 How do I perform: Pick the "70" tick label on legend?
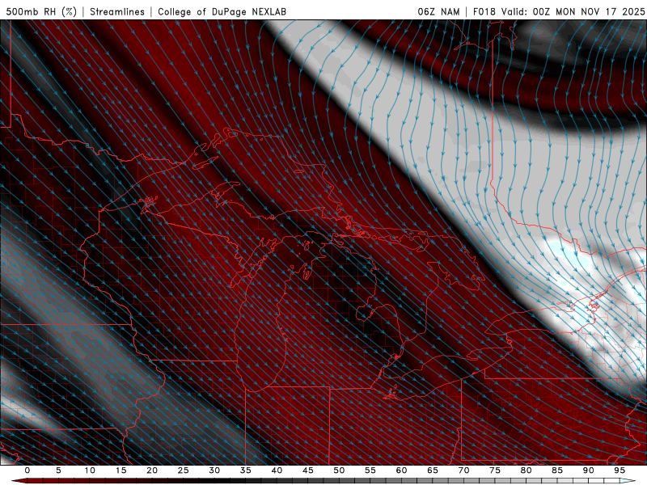463,470
